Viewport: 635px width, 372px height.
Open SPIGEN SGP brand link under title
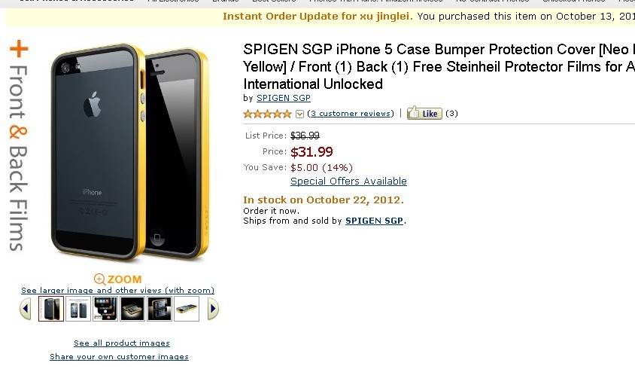(x=284, y=98)
